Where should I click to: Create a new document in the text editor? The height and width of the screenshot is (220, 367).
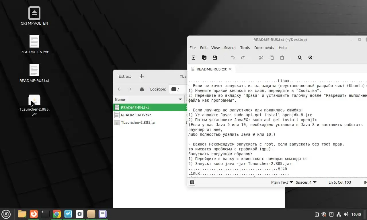194,58
